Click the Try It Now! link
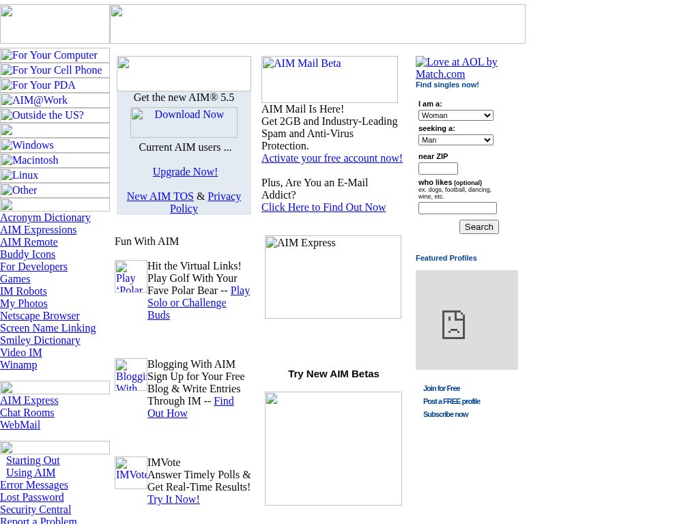 pos(173,499)
